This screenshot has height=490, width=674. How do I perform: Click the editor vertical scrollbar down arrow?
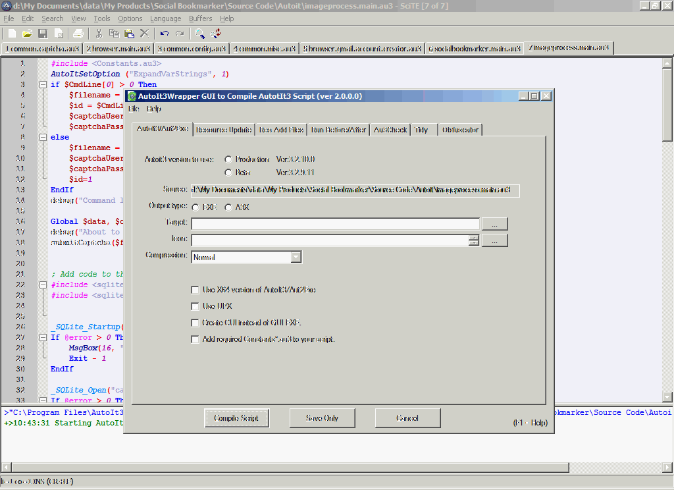(x=667, y=396)
